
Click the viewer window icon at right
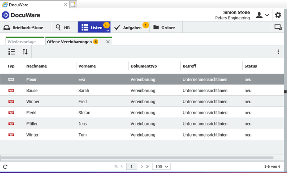(278, 27)
